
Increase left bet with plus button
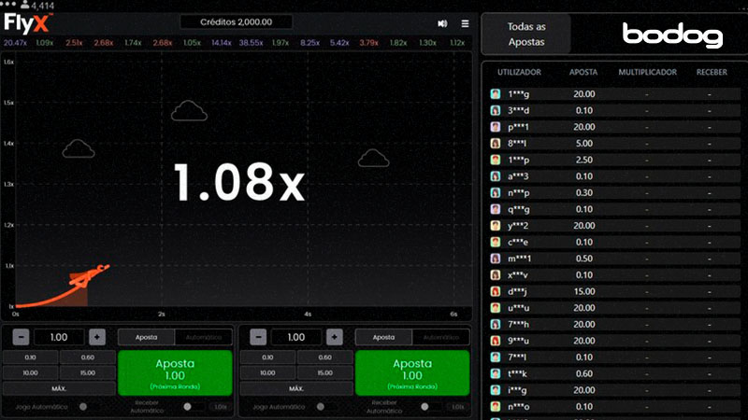97,337
